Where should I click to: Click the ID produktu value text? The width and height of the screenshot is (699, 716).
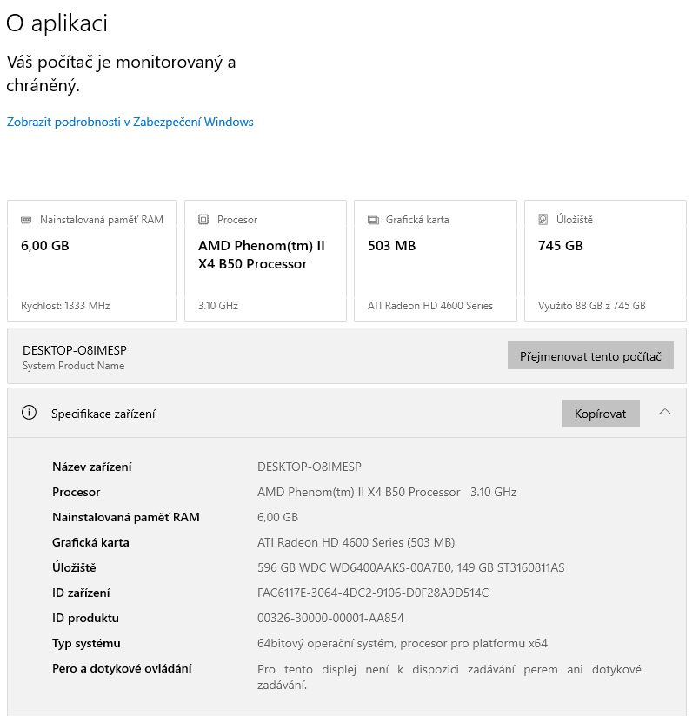click(x=330, y=618)
